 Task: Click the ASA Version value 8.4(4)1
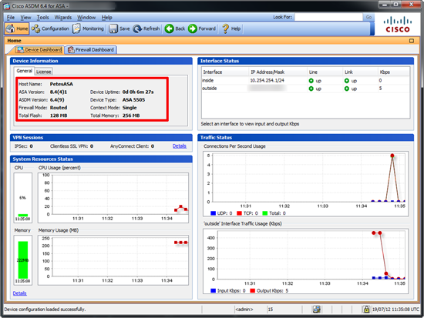pos(59,92)
